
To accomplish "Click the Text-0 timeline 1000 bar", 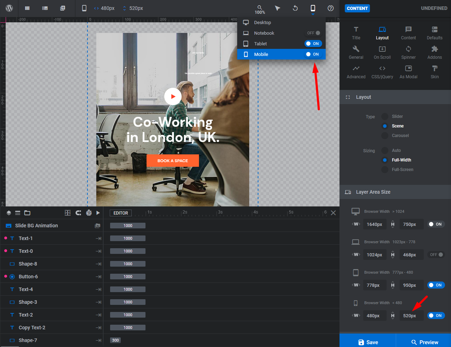I will 128,251.
